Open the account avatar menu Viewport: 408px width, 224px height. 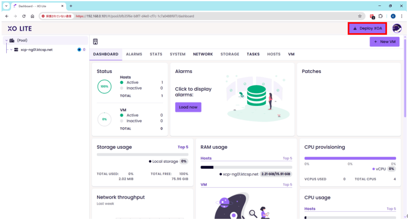click(x=396, y=28)
